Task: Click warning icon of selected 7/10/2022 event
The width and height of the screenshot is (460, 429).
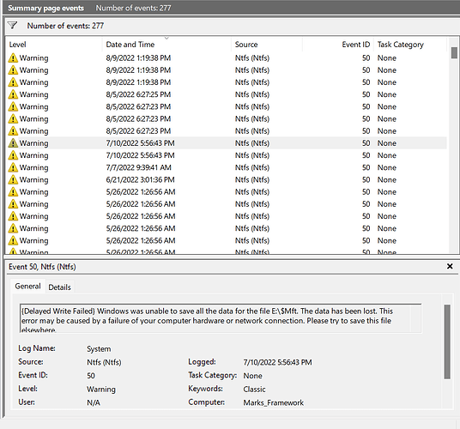Action: pyautogui.click(x=13, y=143)
